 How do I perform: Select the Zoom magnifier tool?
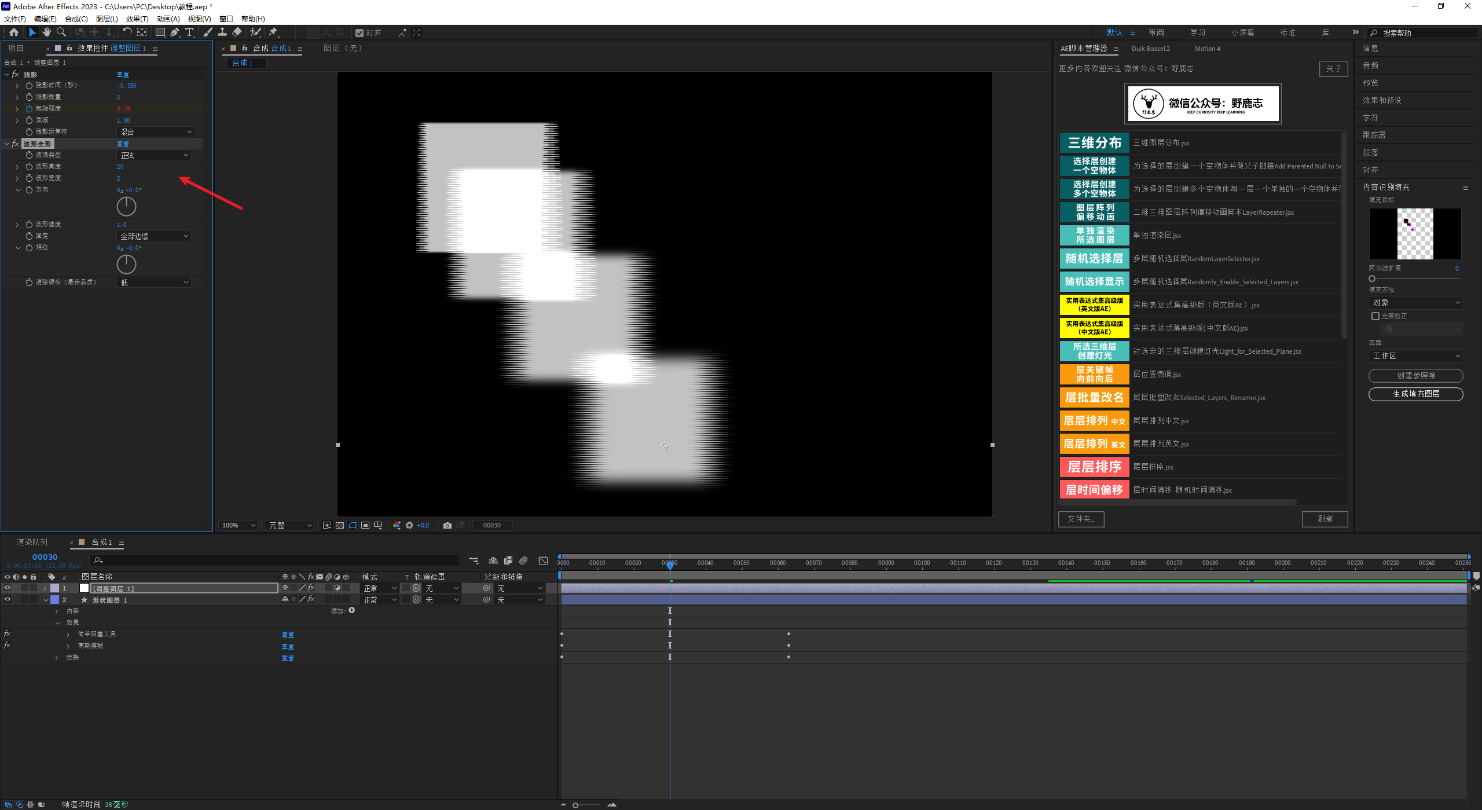(x=61, y=32)
